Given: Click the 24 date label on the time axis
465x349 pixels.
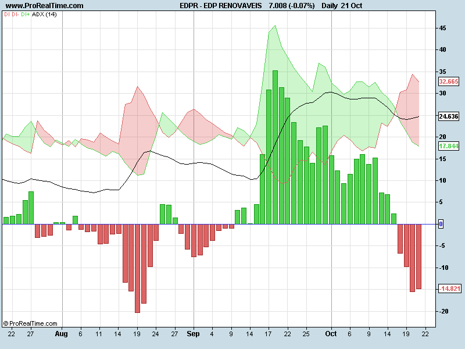Looking at the screenshot, I should (x=155, y=334).
